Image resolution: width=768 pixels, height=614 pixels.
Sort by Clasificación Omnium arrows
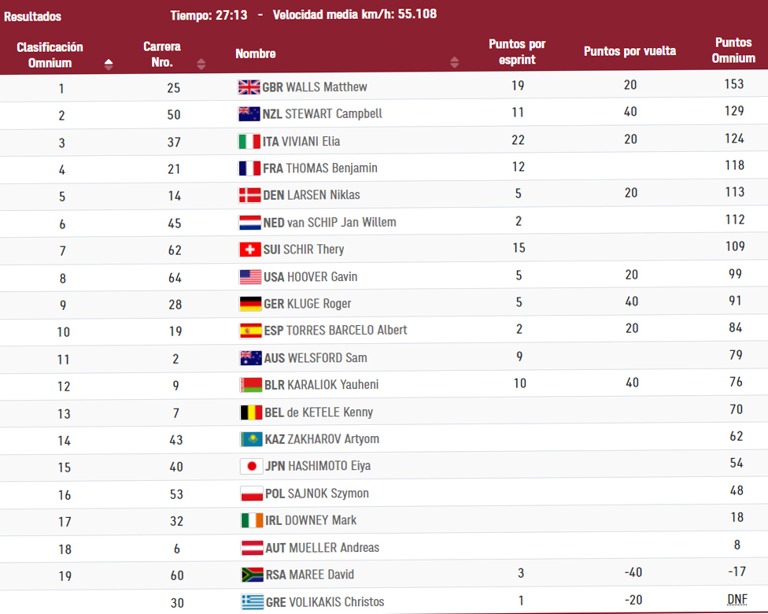coord(109,65)
